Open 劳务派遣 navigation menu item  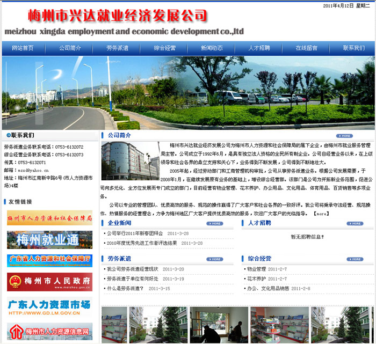pyautogui.click(x=117, y=48)
